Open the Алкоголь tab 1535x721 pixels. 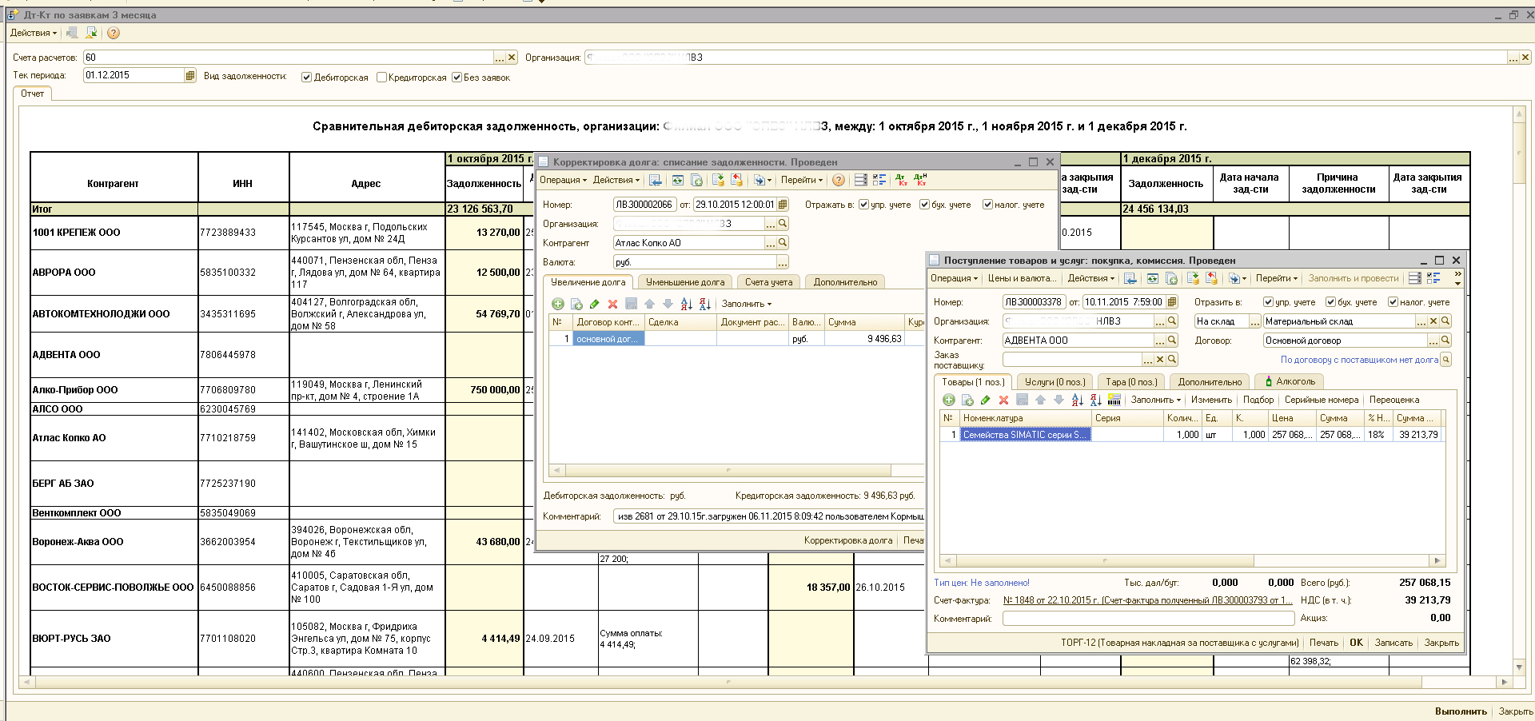(1289, 381)
